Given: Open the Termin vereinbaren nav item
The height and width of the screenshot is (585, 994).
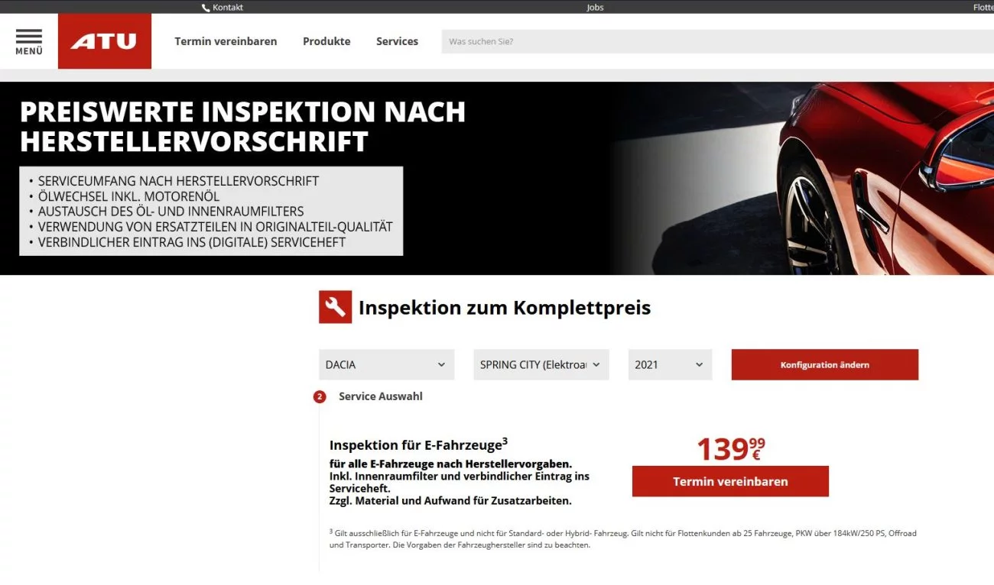Looking at the screenshot, I should (226, 41).
